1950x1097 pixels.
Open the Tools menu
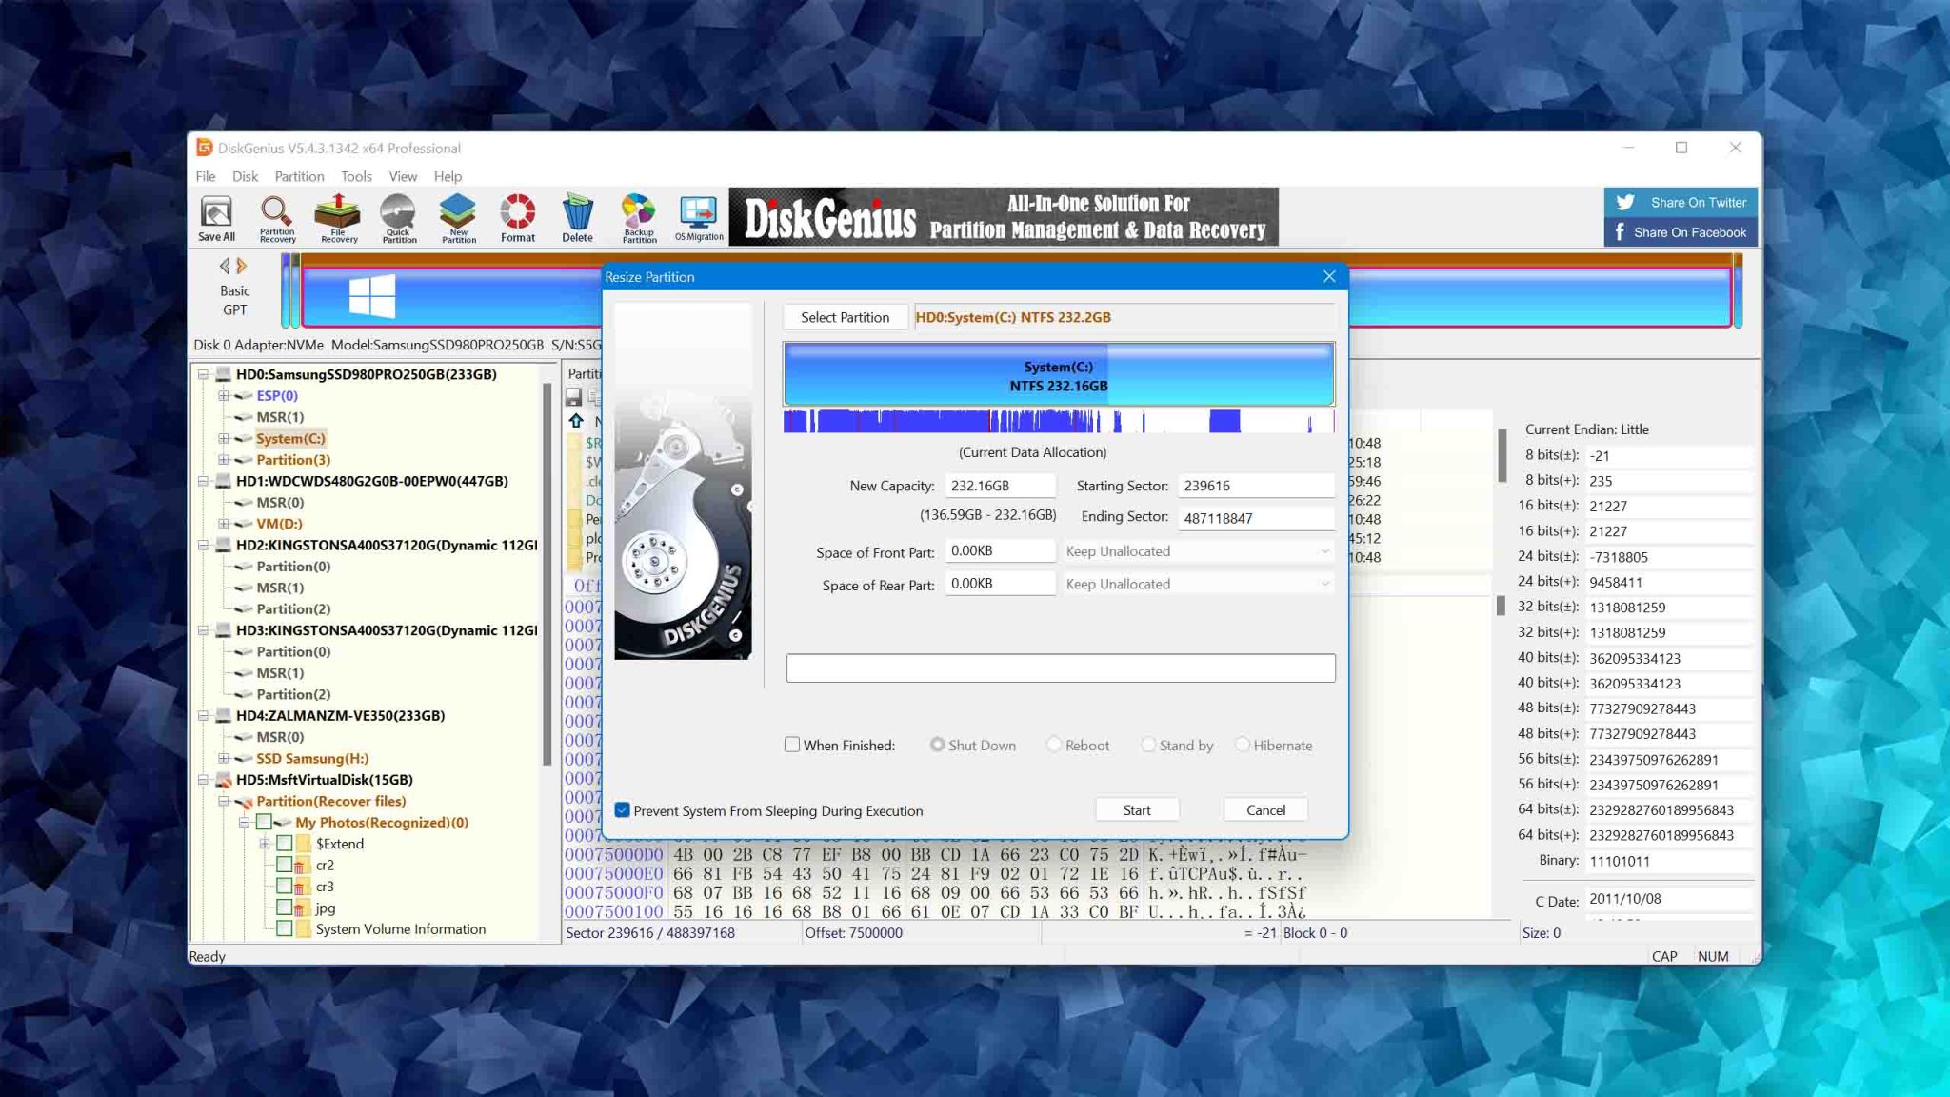(x=357, y=176)
